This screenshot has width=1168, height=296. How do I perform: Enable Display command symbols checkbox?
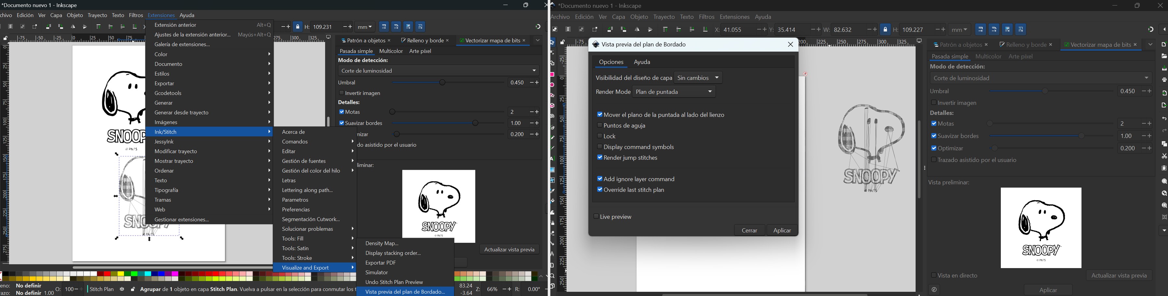coord(599,147)
